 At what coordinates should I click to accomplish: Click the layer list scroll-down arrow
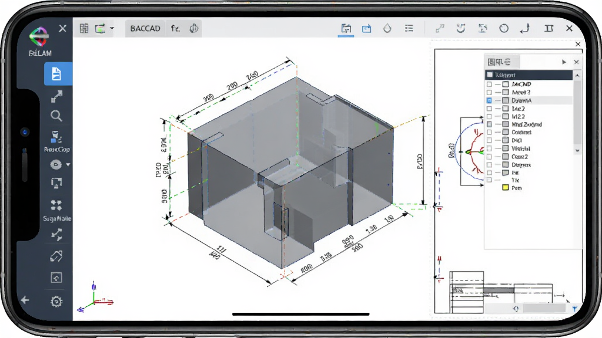[x=577, y=151]
